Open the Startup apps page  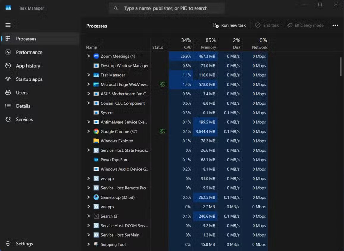pyautogui.click(x=29, y=79)
